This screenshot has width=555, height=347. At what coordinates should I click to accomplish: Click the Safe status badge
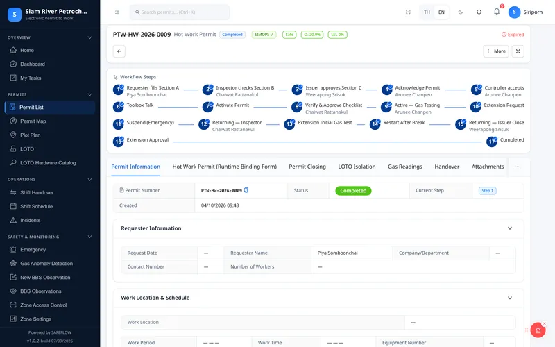[289, 35]
